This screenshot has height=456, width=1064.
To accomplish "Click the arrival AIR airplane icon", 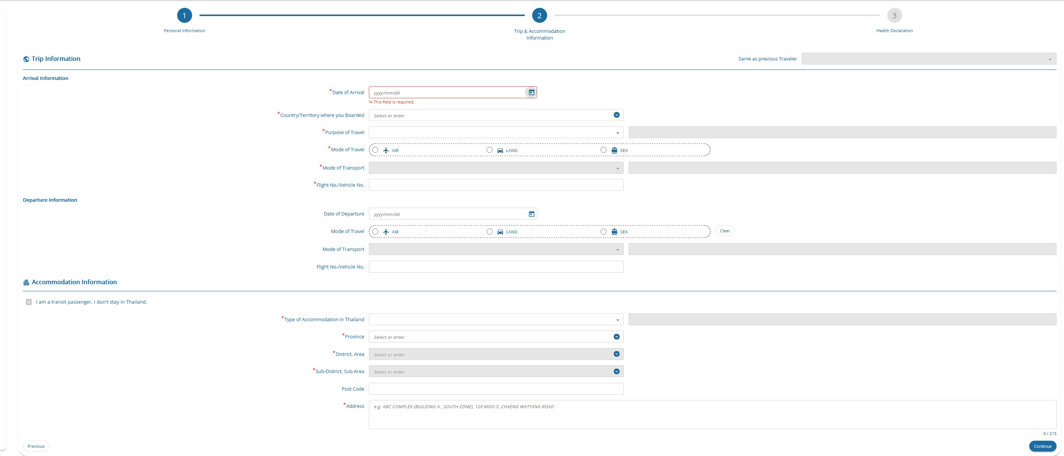I will [386, 150].
